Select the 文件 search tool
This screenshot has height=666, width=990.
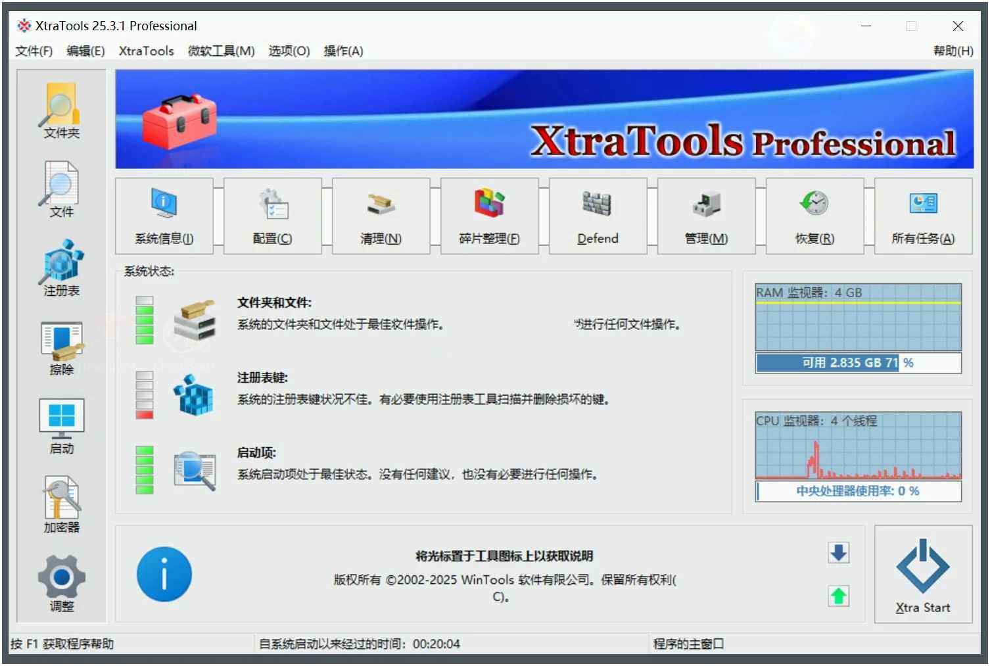(60, 191)
